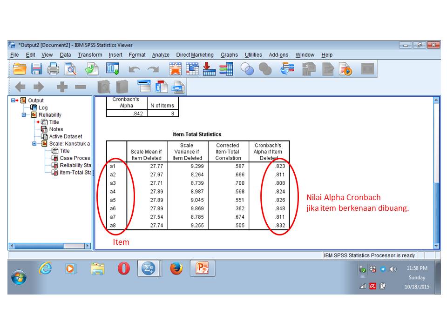The height and width of the screenshot is (335, 447).
Task: Open Opera browser from the taskbar
Action: pyautogui.click(x=123, y=268)
